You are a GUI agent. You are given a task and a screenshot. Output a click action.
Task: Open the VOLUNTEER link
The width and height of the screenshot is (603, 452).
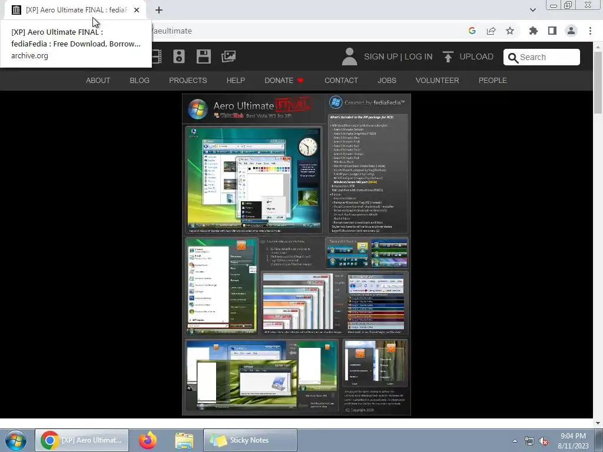coord(438,80)
